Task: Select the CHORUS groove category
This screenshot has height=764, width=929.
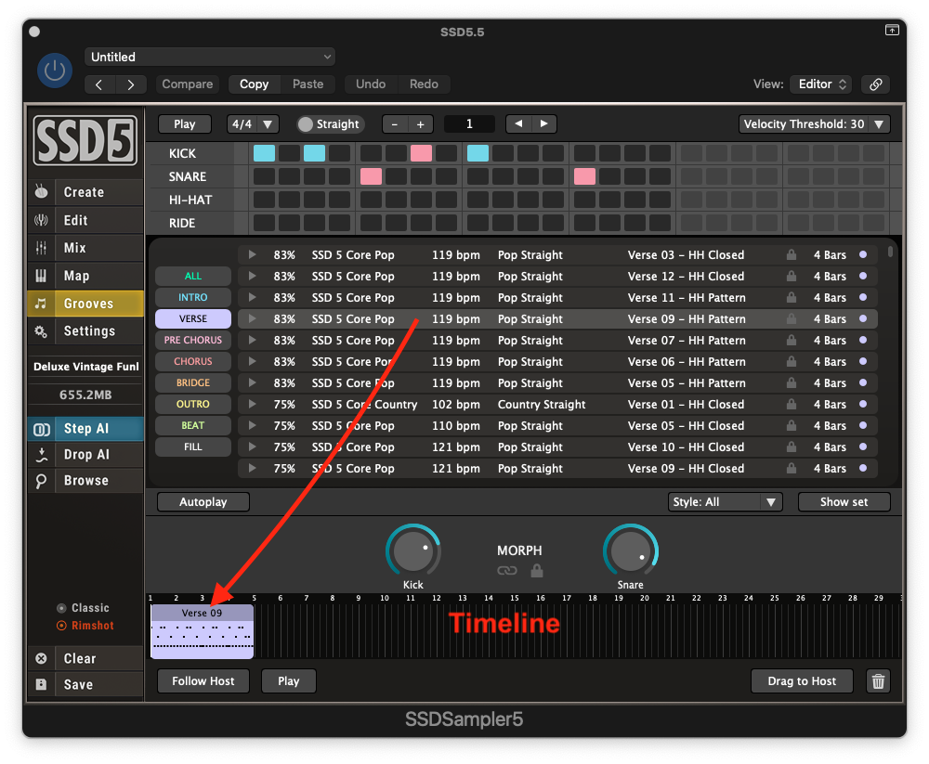Action: (193, 361)
